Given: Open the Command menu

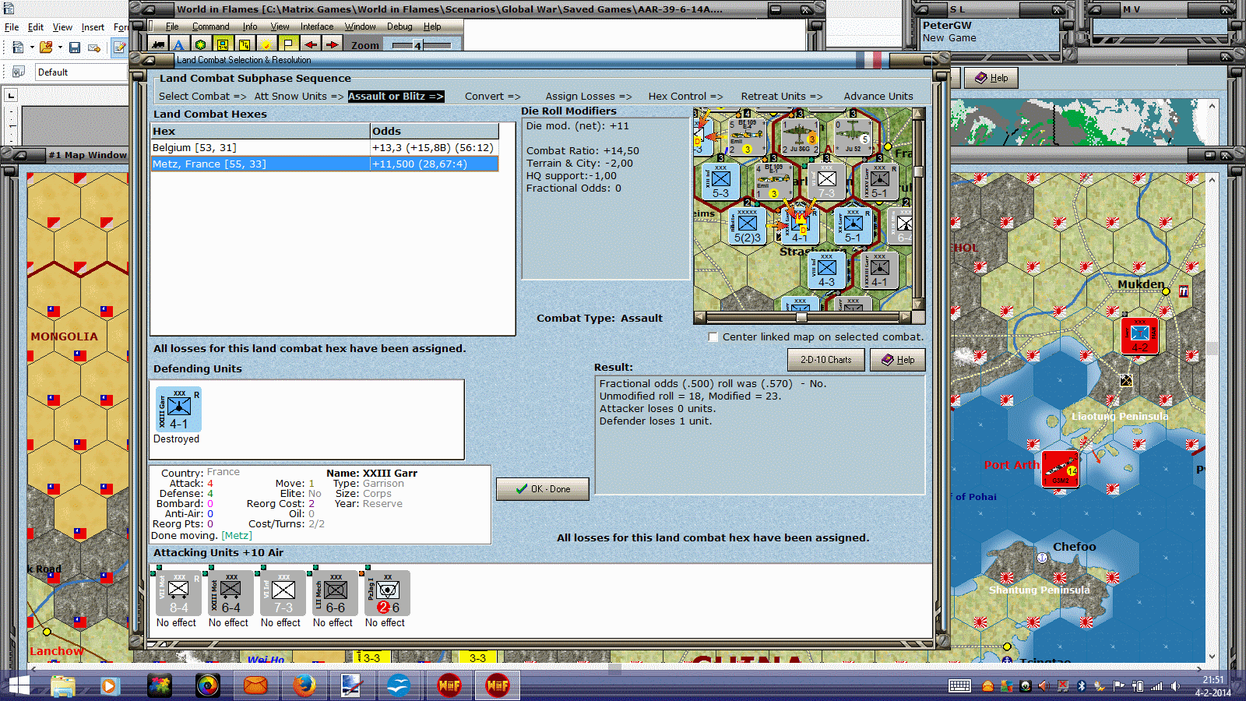Looking at the screenshot, I should click(x=210, y=26).
